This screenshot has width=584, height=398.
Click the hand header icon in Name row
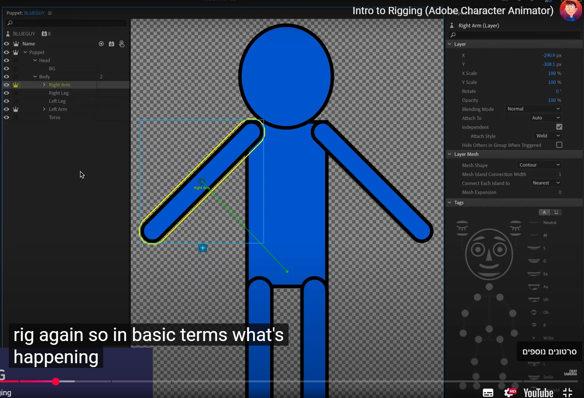(x=122, y=44)
